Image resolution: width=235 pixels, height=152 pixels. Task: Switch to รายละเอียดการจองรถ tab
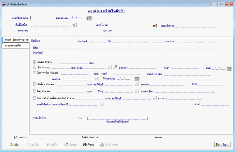[16, 40]
